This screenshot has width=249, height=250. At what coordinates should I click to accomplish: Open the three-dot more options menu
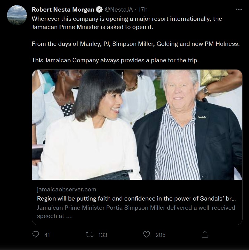coord(239,9)
